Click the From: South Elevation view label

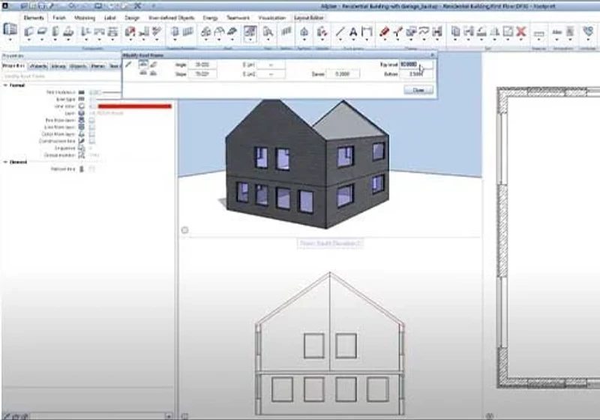(330, 243)
